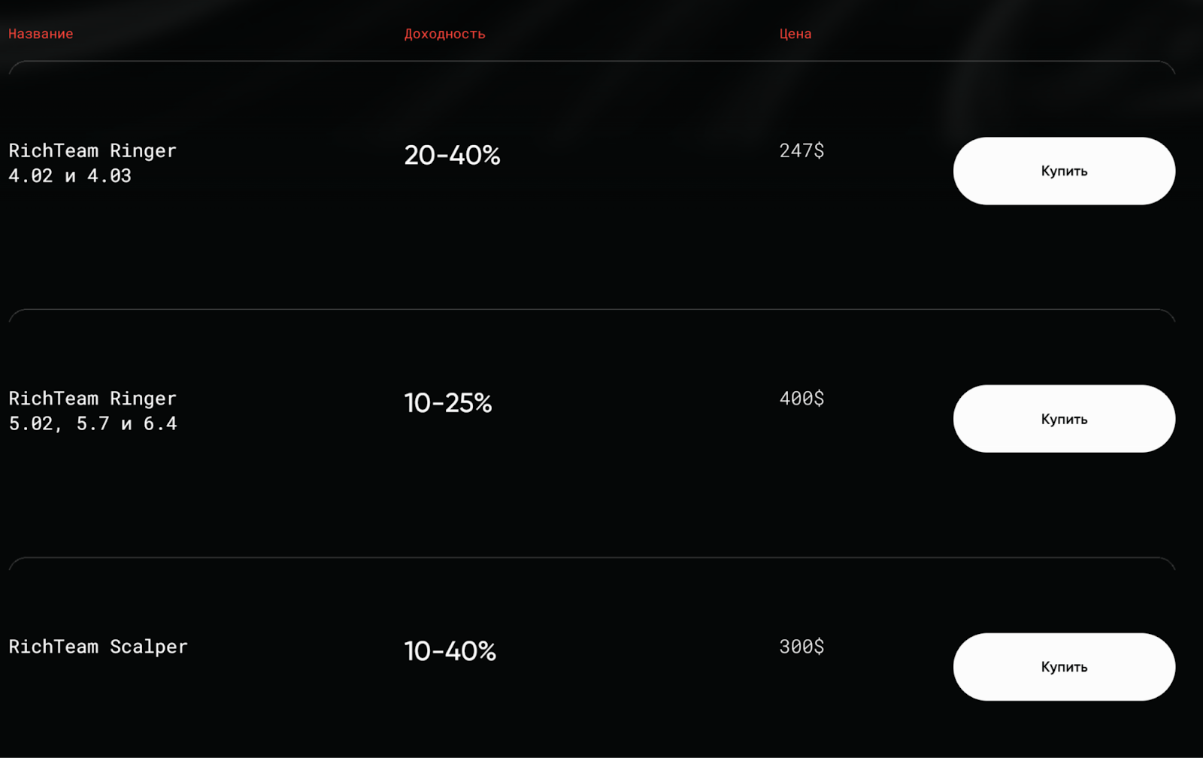This screenshot has width=1203, height=758.
Task: Click the Доходность column header
Action: (x=444, y=34)
